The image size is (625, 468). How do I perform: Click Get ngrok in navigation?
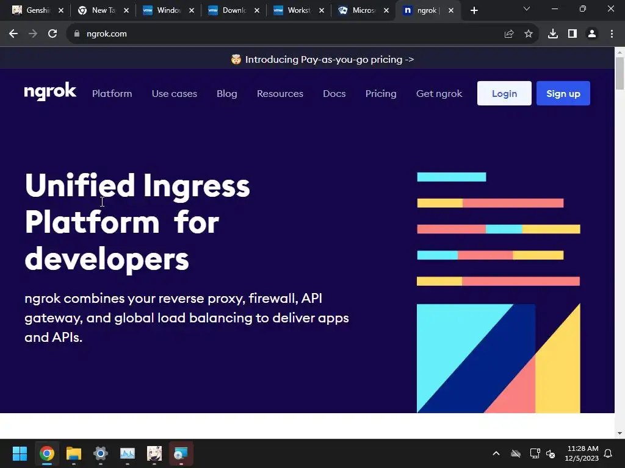click(x=439, y=93)
